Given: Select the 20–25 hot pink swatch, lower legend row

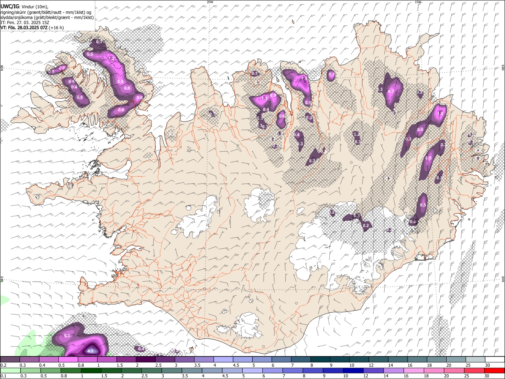Looking at the screenshot, I should (x=454, y=370).
